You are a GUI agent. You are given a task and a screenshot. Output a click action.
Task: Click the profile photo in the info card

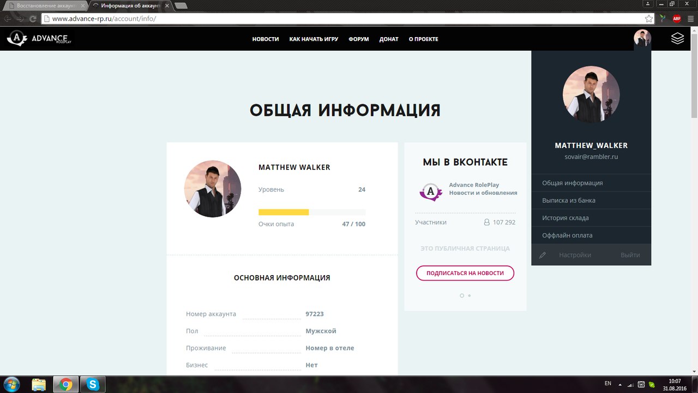pyautogui.click(x=213, y=189)
